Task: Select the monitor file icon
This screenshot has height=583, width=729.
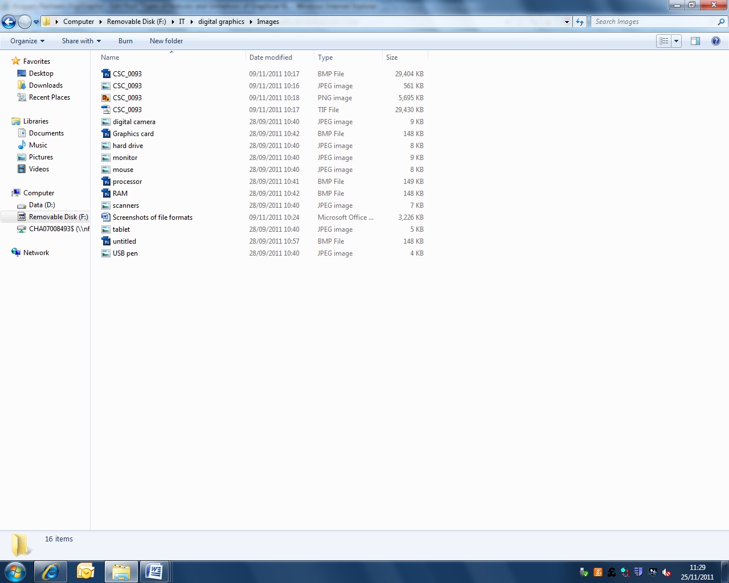Action: [x=106, y=158]
